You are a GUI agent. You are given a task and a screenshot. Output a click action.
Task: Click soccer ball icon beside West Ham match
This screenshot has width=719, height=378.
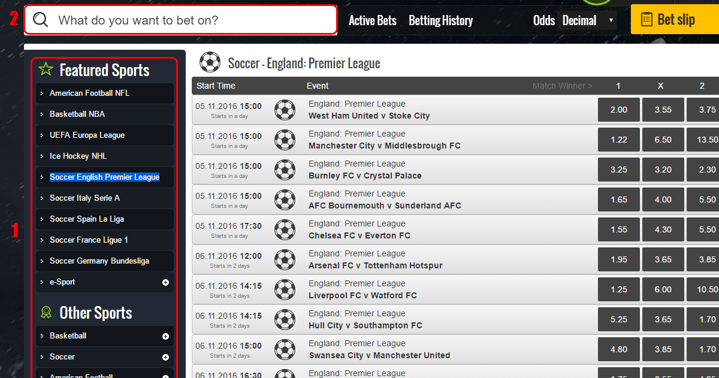point(285,110)
